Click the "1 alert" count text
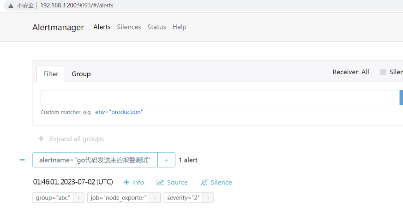 188,160
